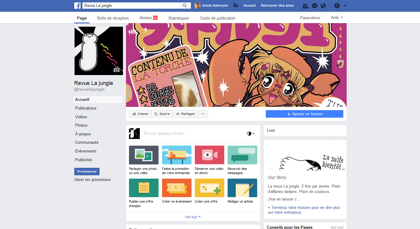
Task: Open the quick help question mark icon
Action: [x=337, y=6]
